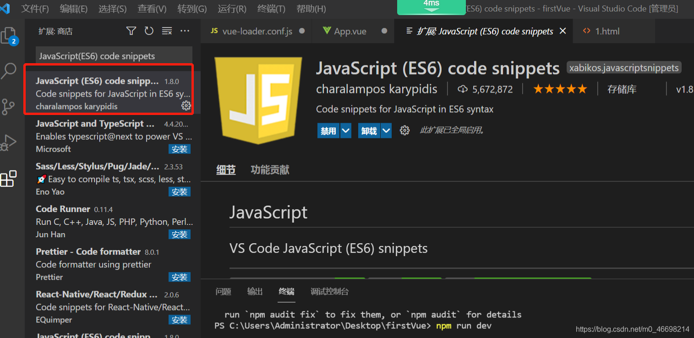Switch to vue-loader.conf.js tab
Screen dimensions: 694x338
tap(257, 31)
